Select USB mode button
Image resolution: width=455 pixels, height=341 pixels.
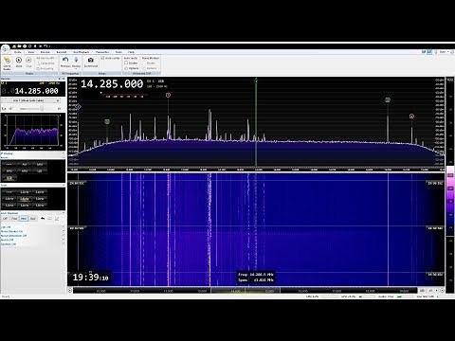coord(9,178)
